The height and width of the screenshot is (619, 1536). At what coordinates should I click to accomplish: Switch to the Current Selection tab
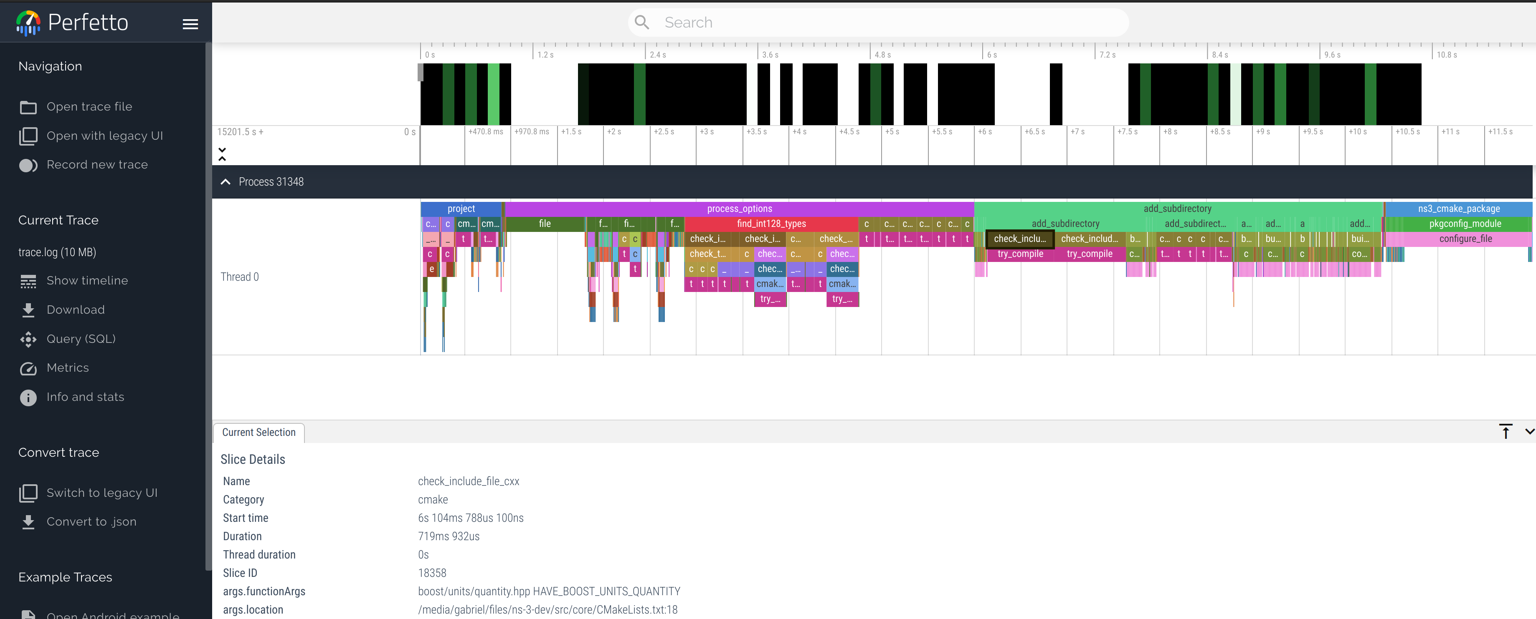pyautogui.click(x=258, y=432)
